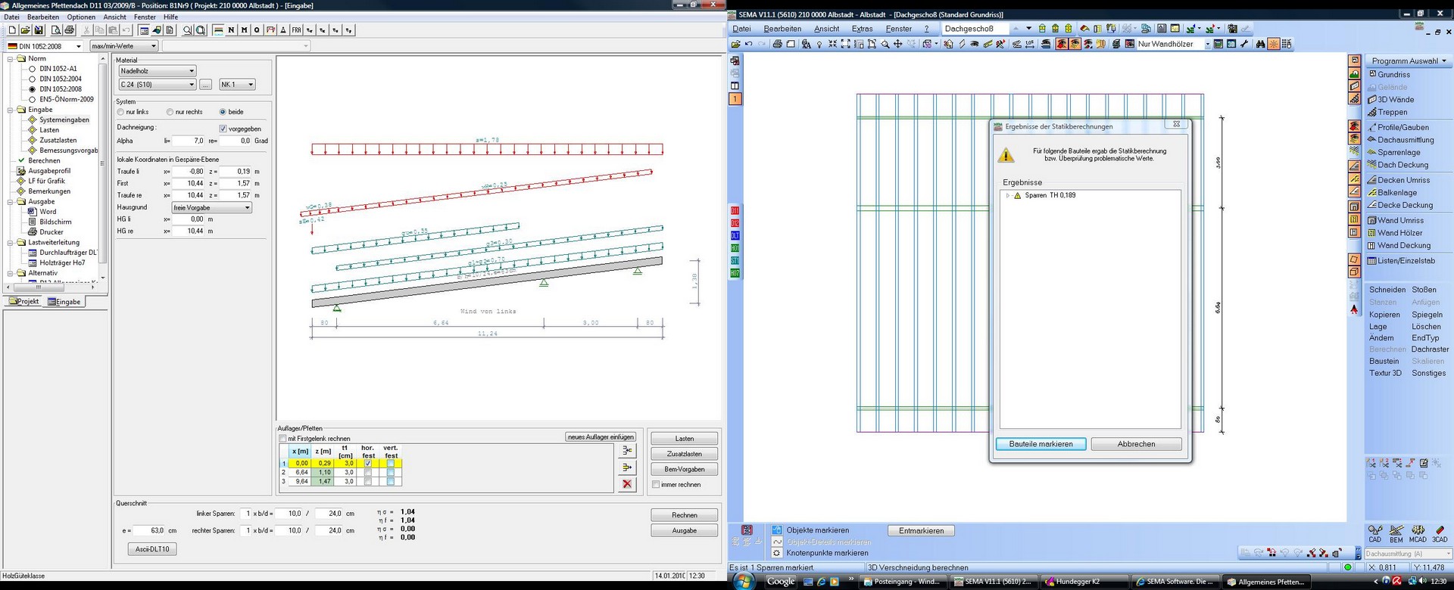Expand the 'Sparren TH 0,189' result entry
This screenshot has height=590, width=1454.
click(1008, 195)
